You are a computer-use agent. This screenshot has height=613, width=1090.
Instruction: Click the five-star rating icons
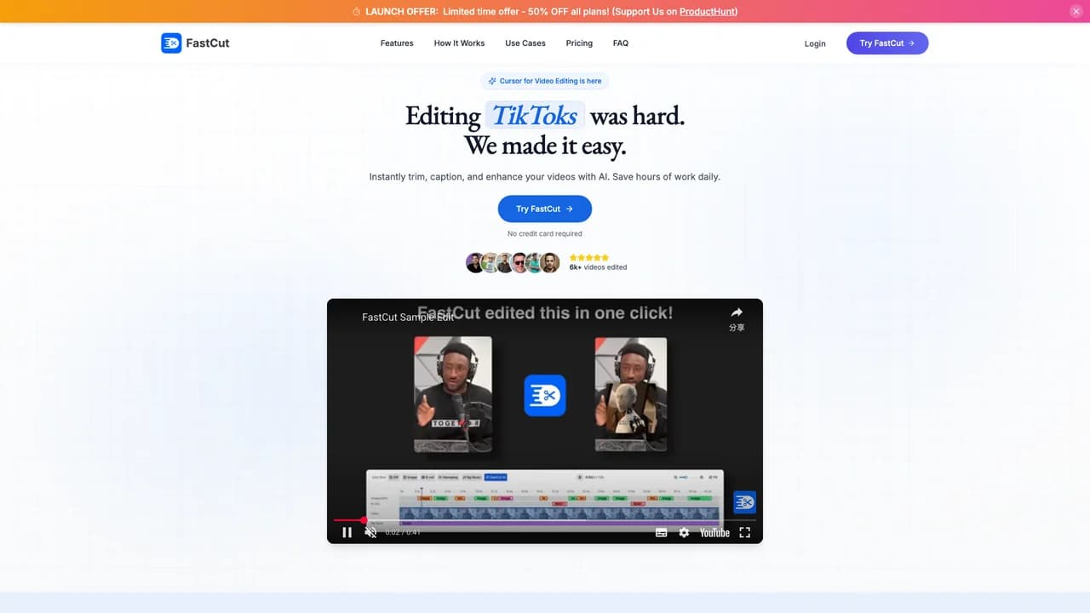tap(589, 257)
